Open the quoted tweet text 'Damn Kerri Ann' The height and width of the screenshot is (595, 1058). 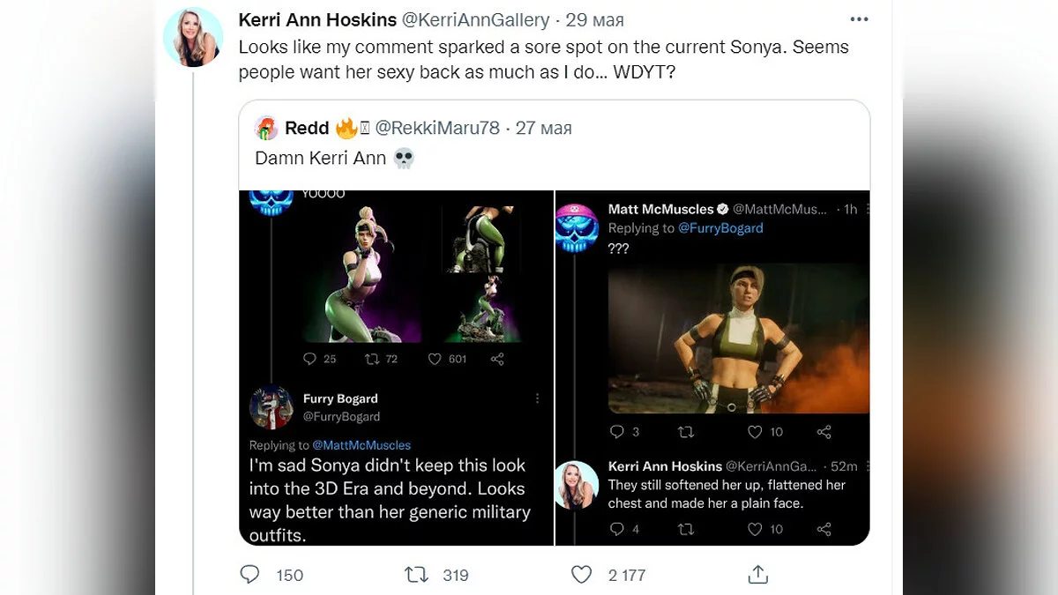321,158
